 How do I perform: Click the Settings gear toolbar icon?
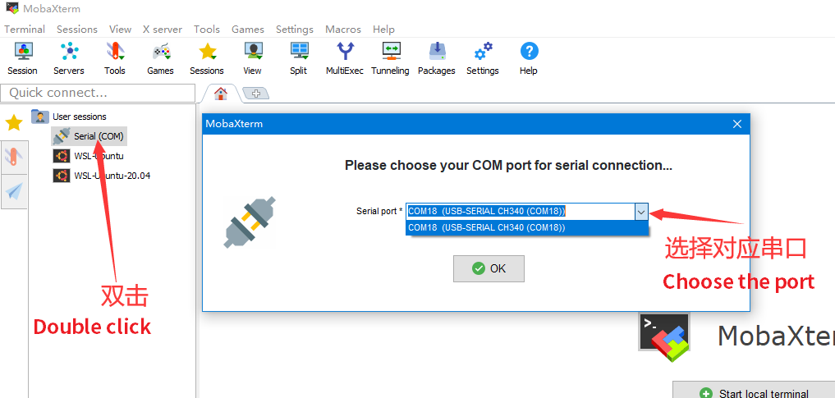coord(483,57)
